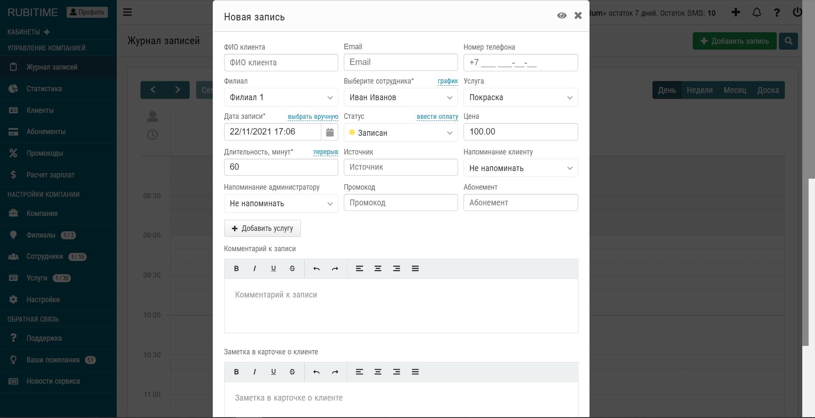
Task: Go to next day in the journal
Action: (177, 90)
